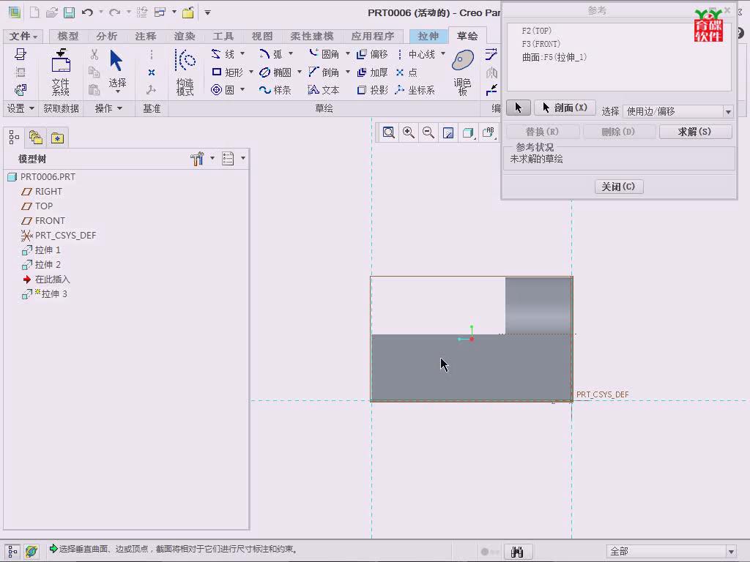The width and height of the screenshot is (750, 562).
Task: Click the Zoom Out magnifier icon
Action: 428,132
